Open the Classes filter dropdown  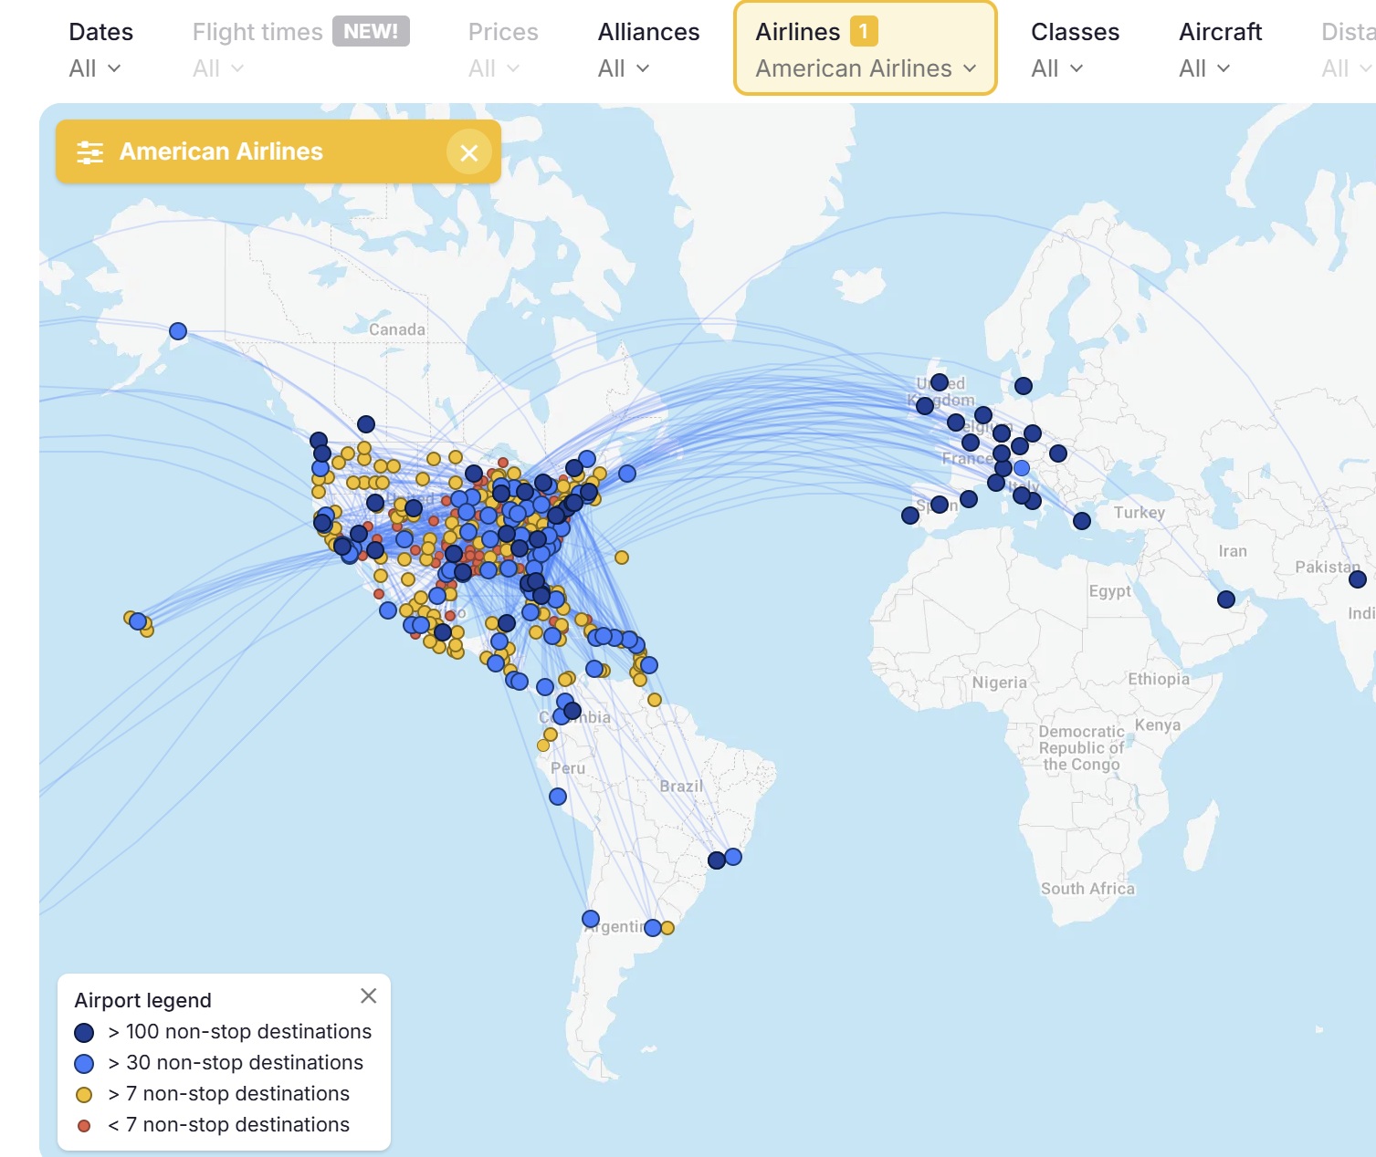pyautogui.click(x=1075, y=49)
